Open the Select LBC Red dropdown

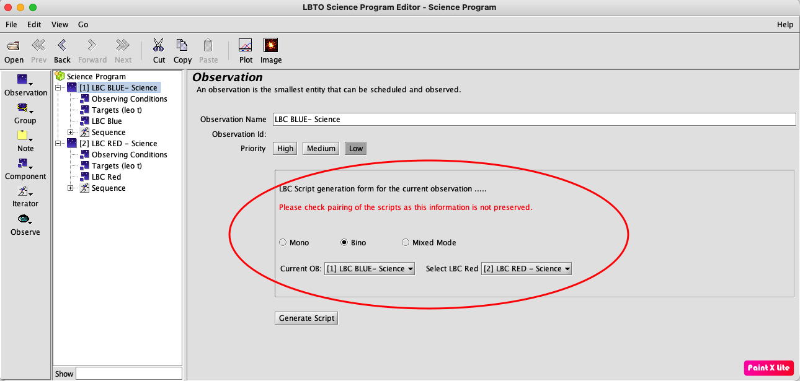tap(526, 268)
